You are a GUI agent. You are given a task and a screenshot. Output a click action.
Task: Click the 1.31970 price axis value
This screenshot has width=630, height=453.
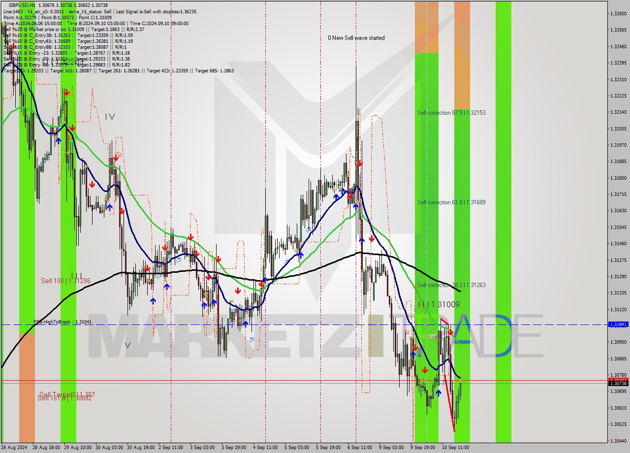click(618, 145)
